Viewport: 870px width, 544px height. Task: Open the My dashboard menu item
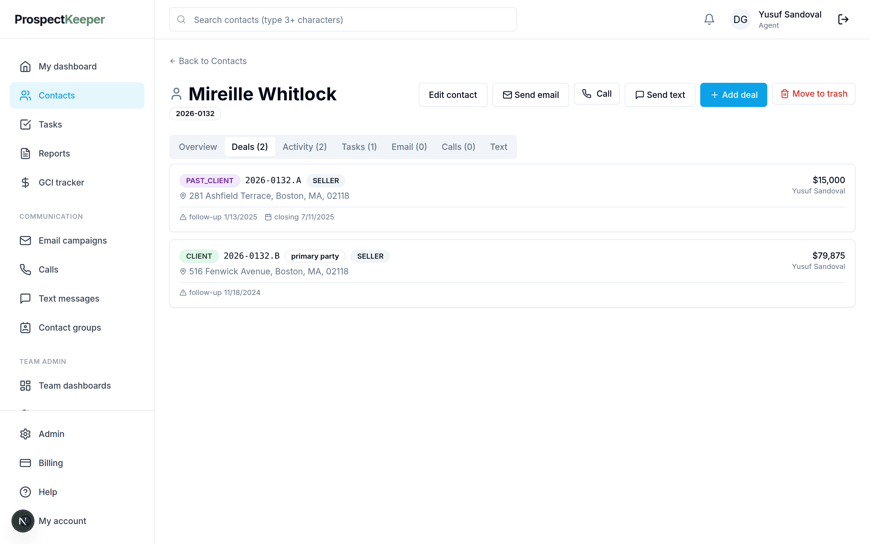pos(77,66)
